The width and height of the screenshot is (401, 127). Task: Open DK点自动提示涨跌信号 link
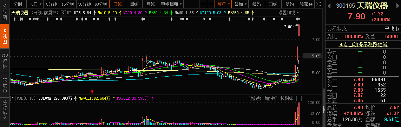(363, 45)
